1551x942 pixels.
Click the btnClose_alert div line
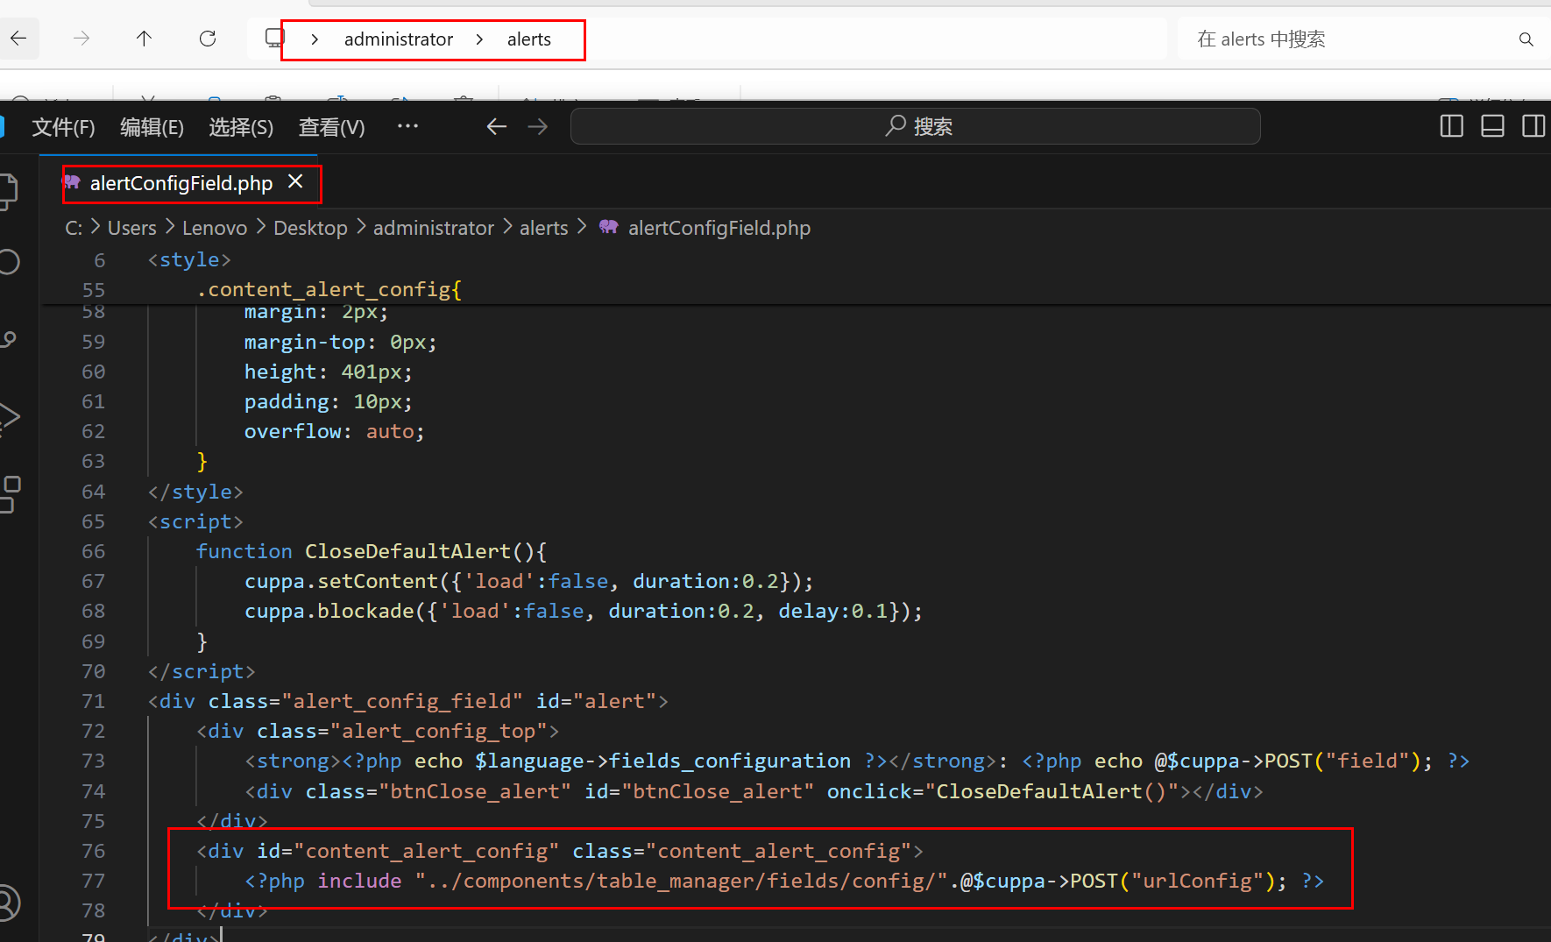(x=754, y=791)
